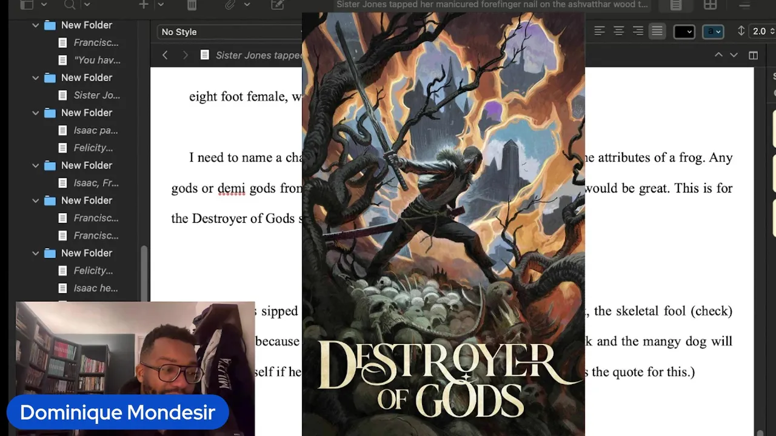Toggle the split editor icon
This screenshot has height=436, width=776.
tap(753, 55)
